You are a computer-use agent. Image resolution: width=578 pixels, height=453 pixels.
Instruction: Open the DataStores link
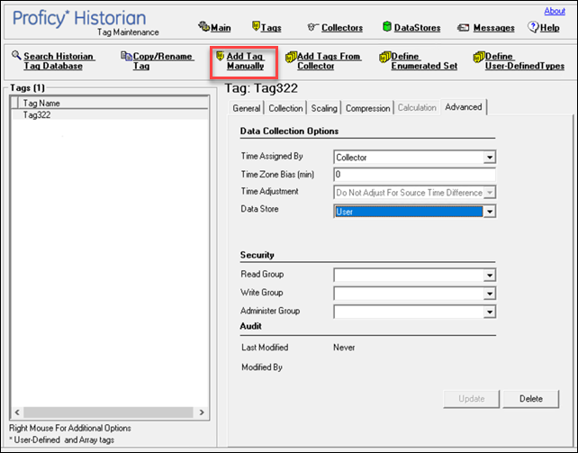coord(417,28)
